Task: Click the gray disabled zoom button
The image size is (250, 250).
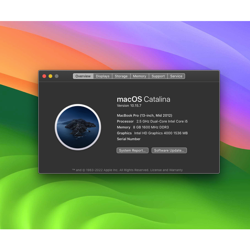Action: [57, 76]
